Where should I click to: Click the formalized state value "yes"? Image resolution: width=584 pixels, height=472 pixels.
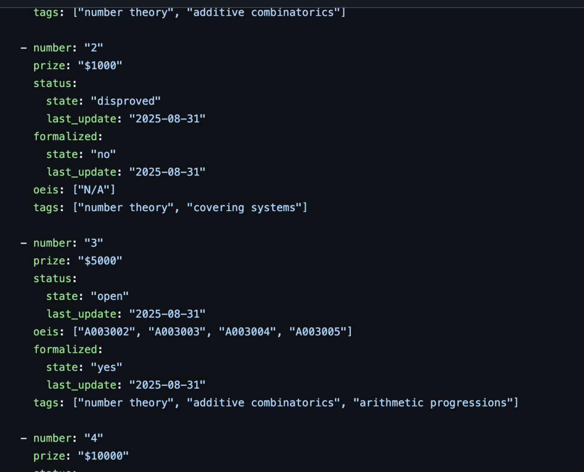pyautogui.click(x=107, y=367)
